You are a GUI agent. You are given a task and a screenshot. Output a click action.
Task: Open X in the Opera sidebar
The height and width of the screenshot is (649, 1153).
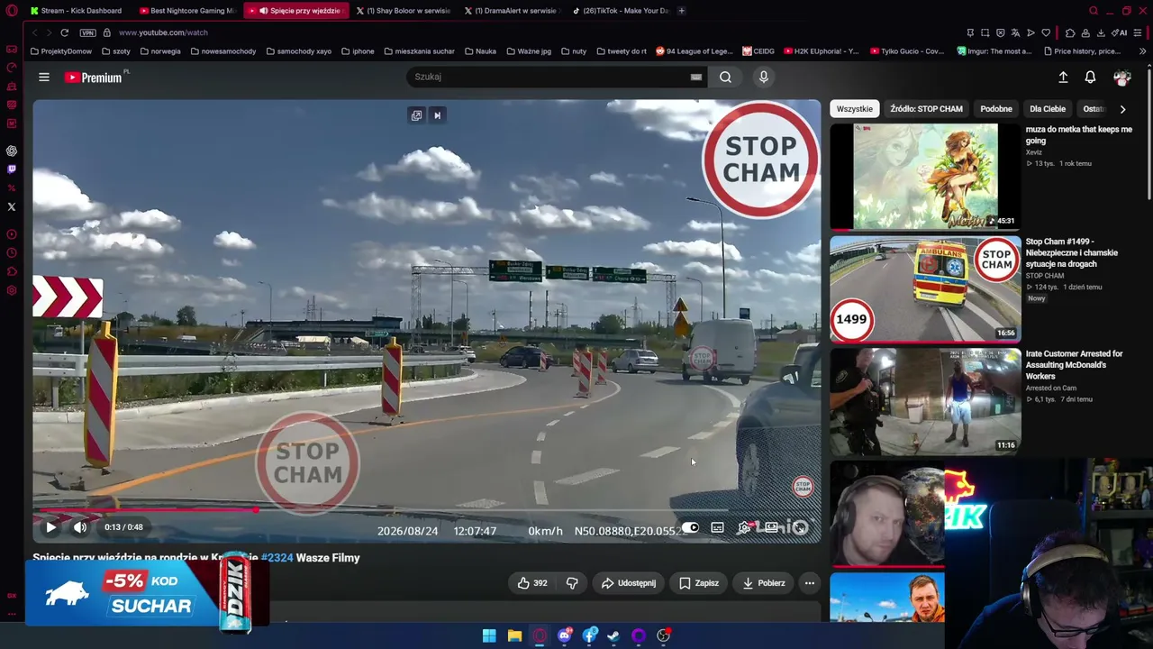pos(12,206)
